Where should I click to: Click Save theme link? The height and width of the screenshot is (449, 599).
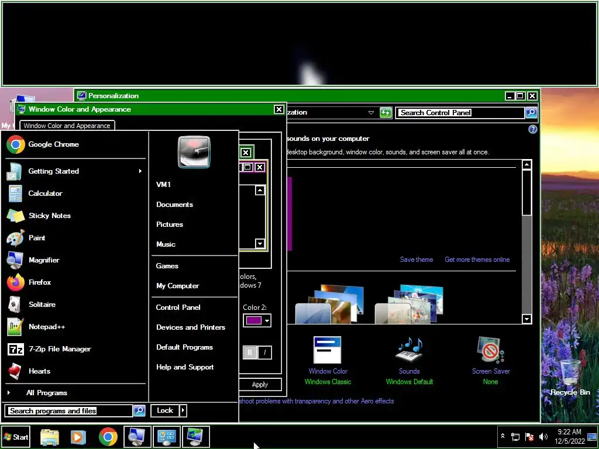[416, 260]
